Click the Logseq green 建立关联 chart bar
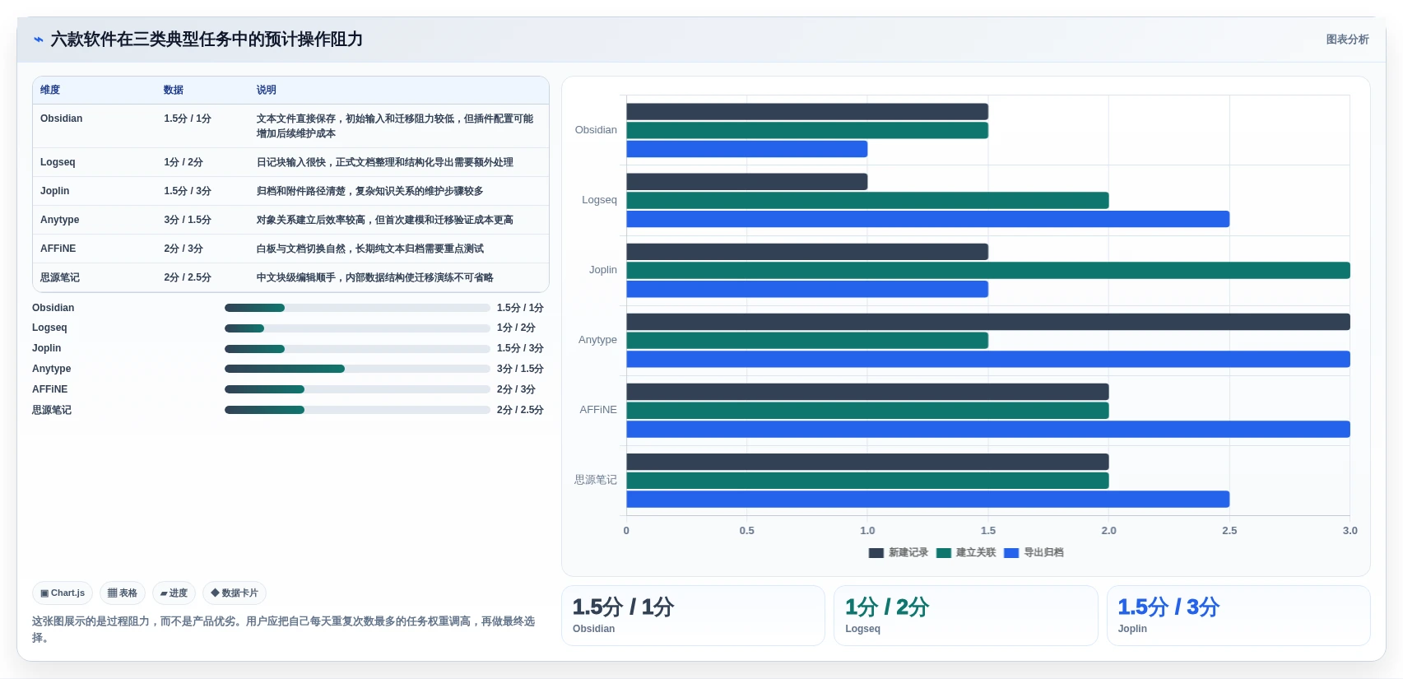 (867, 200)
